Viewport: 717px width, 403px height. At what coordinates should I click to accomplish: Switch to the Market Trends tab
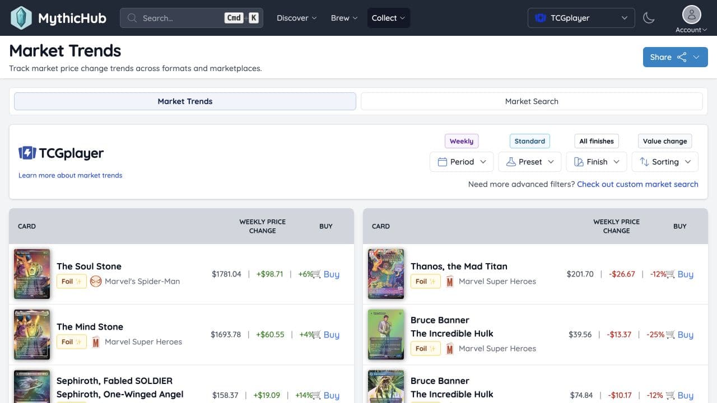pyautogui.click(x=185, y=101)
